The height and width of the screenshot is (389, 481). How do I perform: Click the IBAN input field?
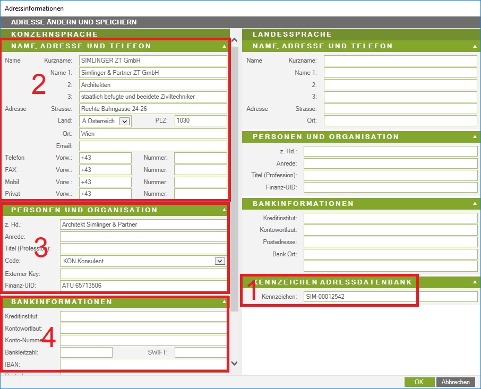click(x=143, y=364)
